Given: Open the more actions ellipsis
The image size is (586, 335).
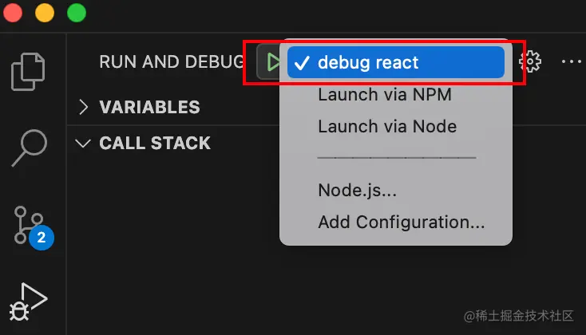Looking at the screenshot, I should click(572, 61).
